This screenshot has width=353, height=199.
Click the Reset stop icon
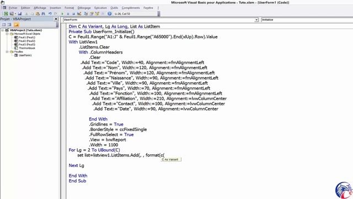click(x=73, y=14)
